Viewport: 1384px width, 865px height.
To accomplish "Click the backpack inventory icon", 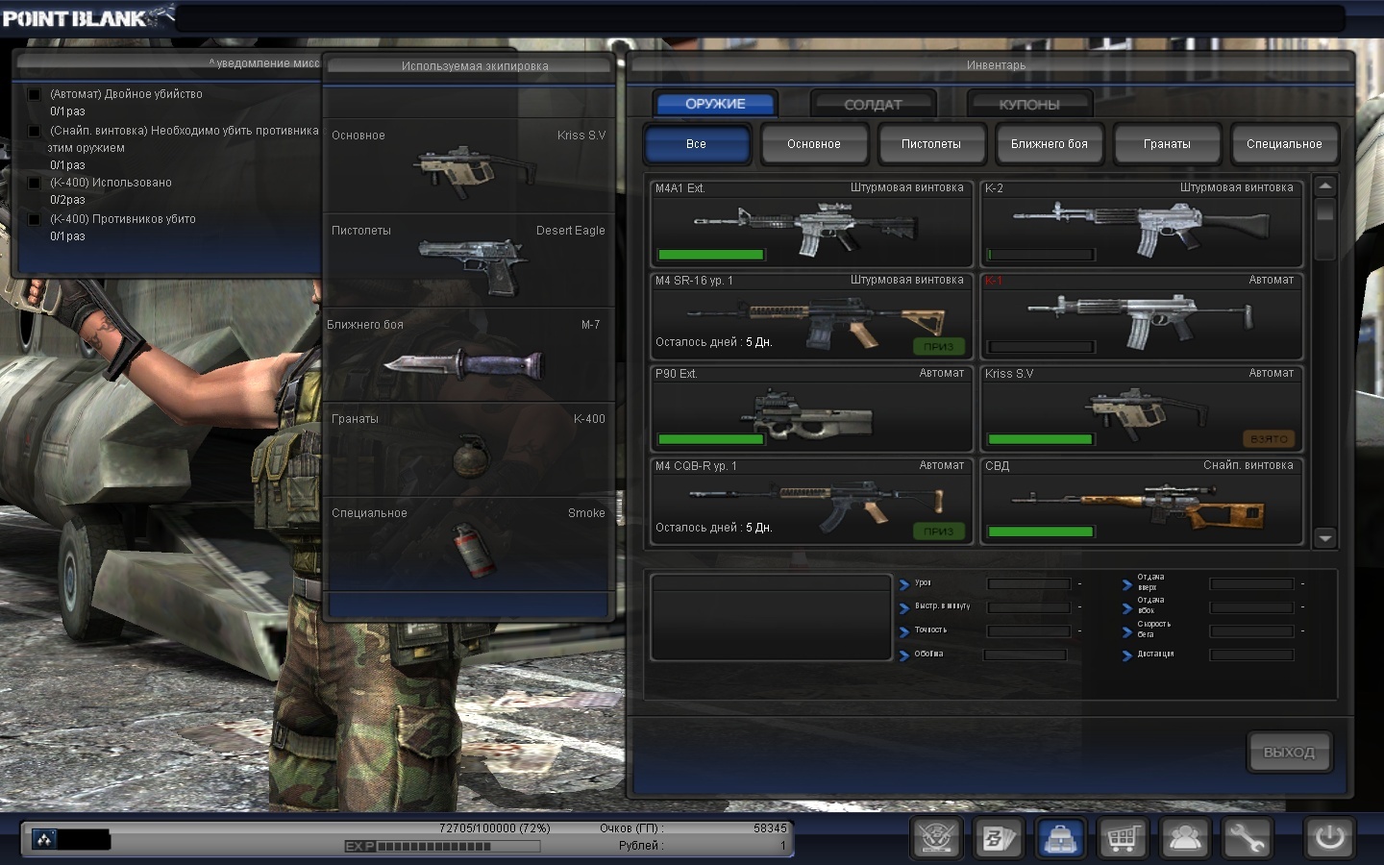I will point(1060,838).
